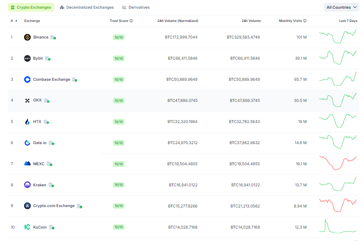Open the Kraken exchange link
Image resolution: width=364 pixels, height=241 pixels.
point(40,185)
